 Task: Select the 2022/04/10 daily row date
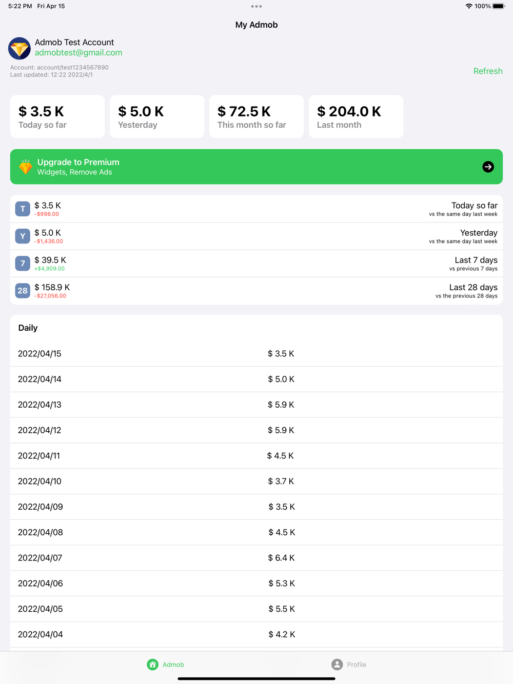pyautogui.click(x=40, y=481)
